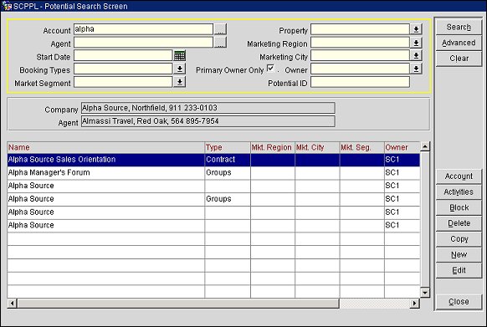This screenshot has width=487, height=327.
Task: Click the horizontal scroll right arrow
Action: point(414,303)
